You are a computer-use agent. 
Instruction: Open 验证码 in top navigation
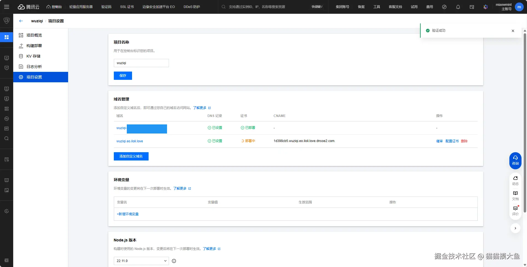coord(106,7)
